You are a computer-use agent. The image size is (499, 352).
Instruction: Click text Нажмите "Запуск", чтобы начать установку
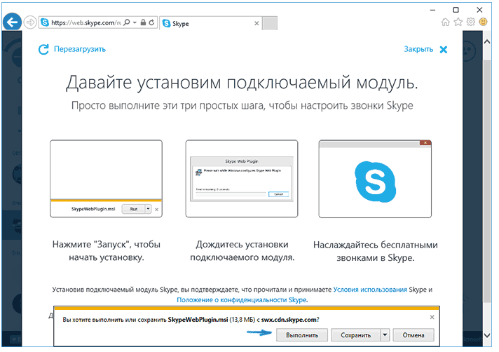(107, 251)
